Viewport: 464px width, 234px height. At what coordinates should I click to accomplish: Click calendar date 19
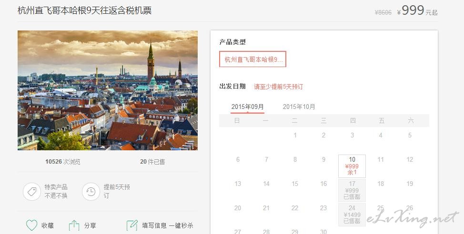[x=410, y=184]
